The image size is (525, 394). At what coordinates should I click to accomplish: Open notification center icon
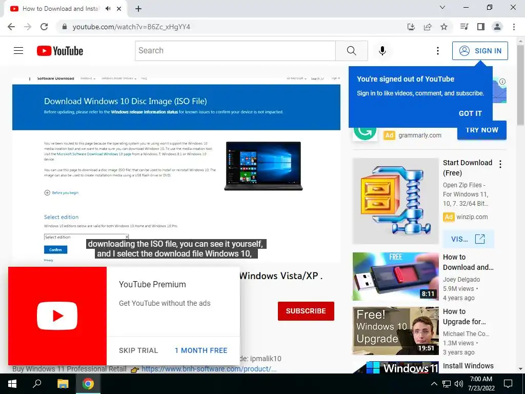pyautogui.click(x=508, y=384)
